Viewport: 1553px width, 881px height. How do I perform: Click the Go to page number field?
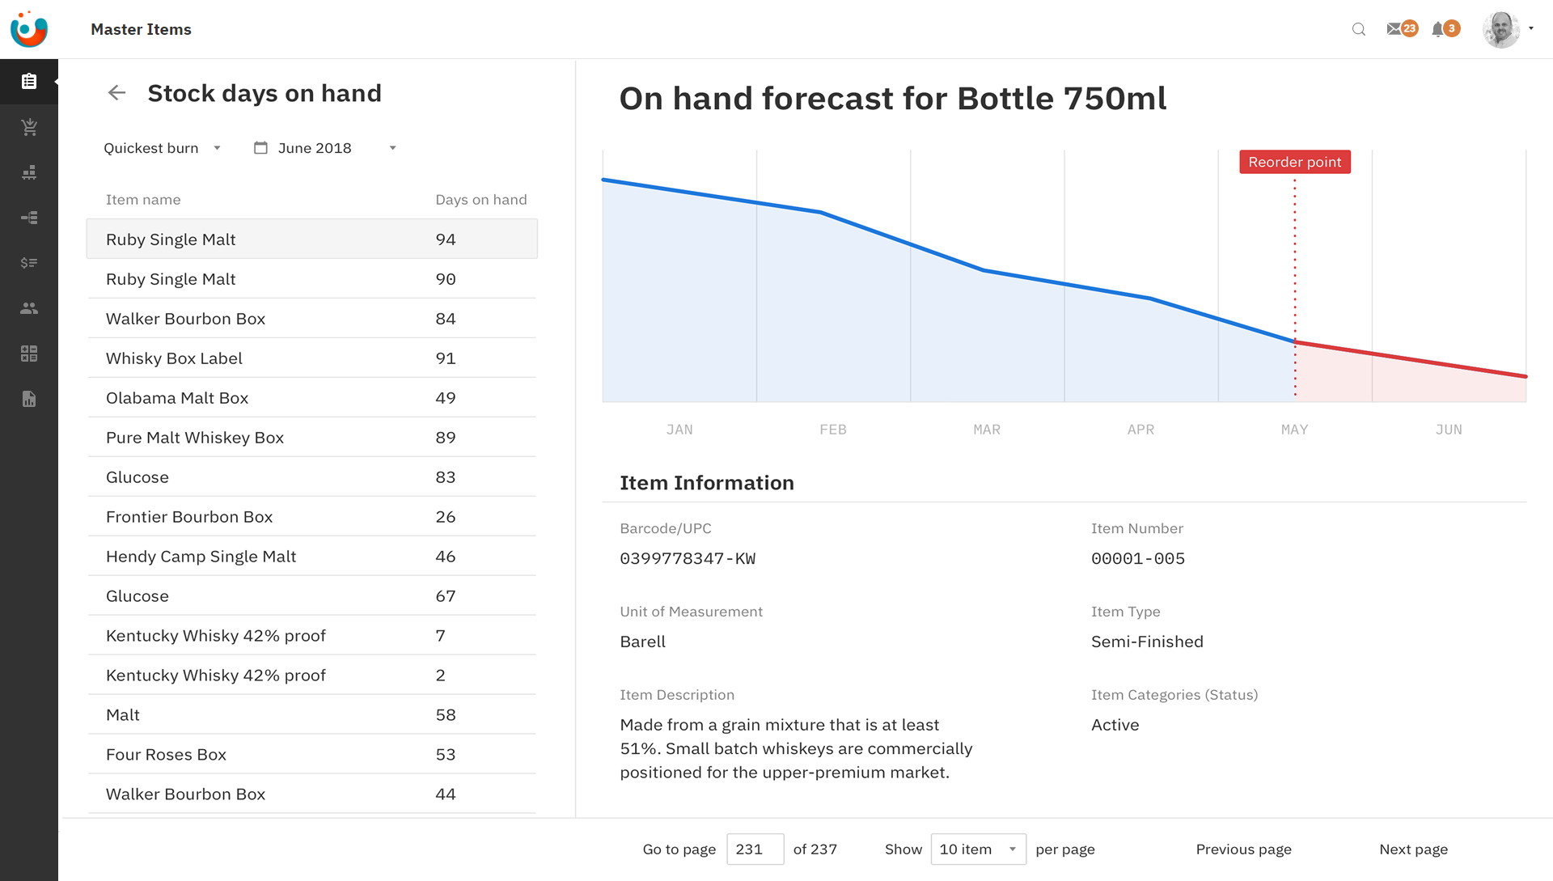coord(755,849)
